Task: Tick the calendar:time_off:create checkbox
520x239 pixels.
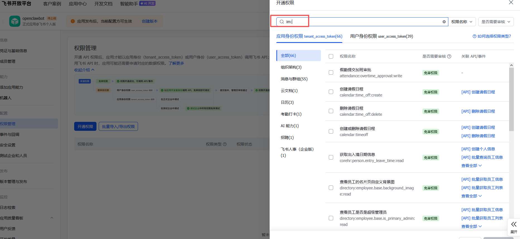Action: coord(331,92)
